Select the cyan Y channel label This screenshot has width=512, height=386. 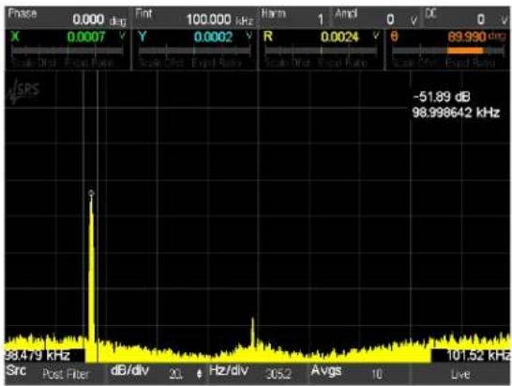142,37
